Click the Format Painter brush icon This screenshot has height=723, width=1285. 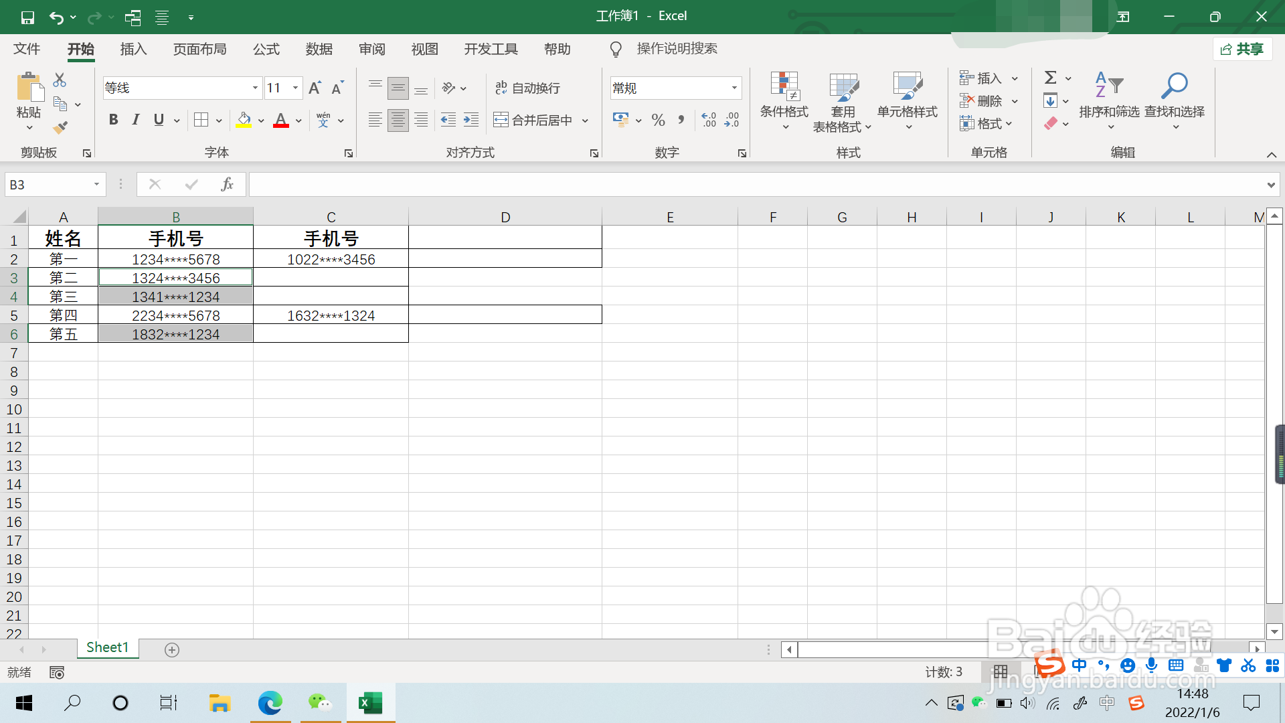60,127
